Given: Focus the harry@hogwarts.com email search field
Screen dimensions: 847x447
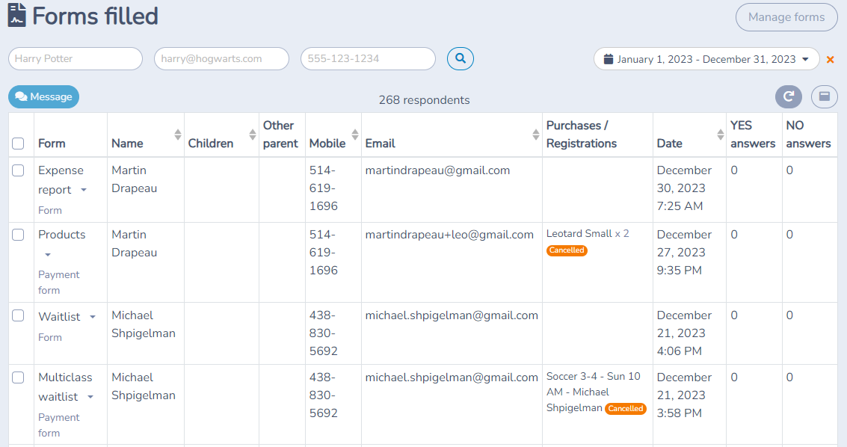Looking at the screenshot, I should 221,58.
